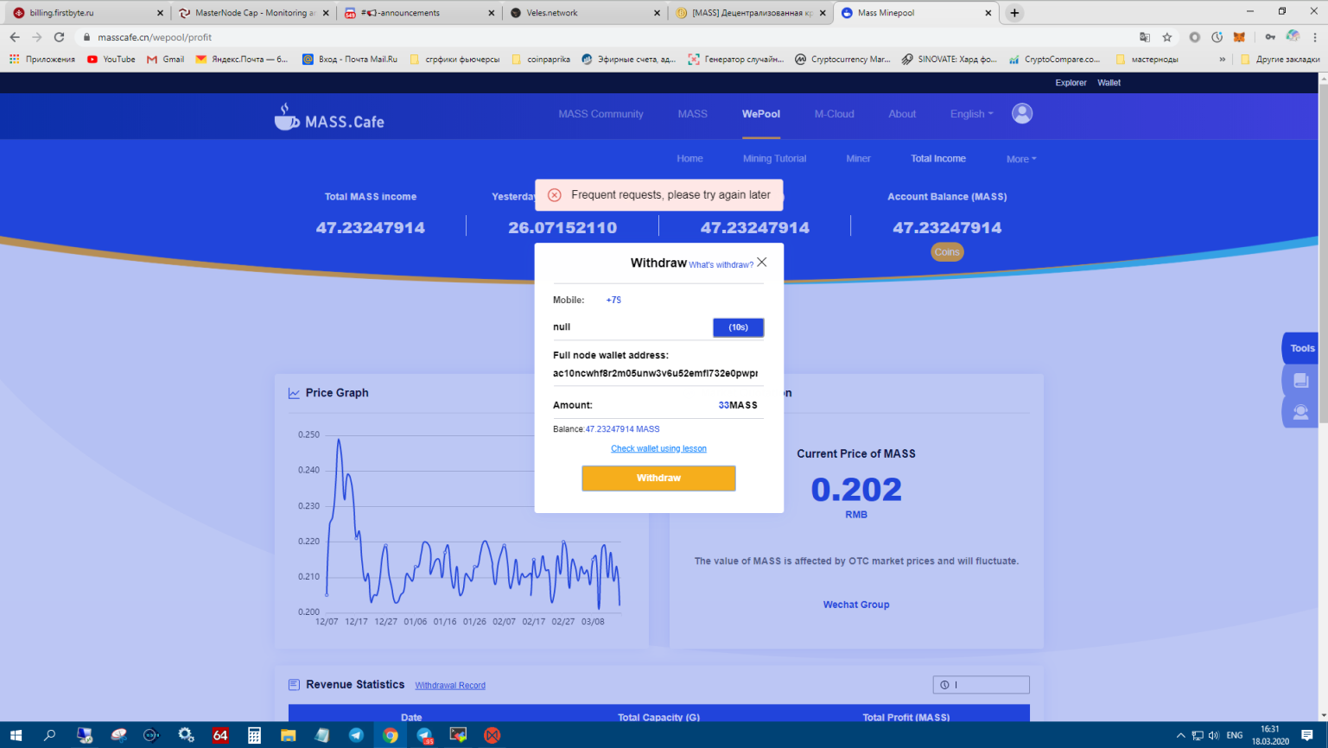Open the Chrome profile avatar
Viewport: 1328px width, 748px height.
tap(1293, 37)
